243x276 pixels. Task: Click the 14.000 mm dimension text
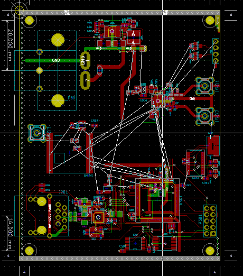click(11, 233)
